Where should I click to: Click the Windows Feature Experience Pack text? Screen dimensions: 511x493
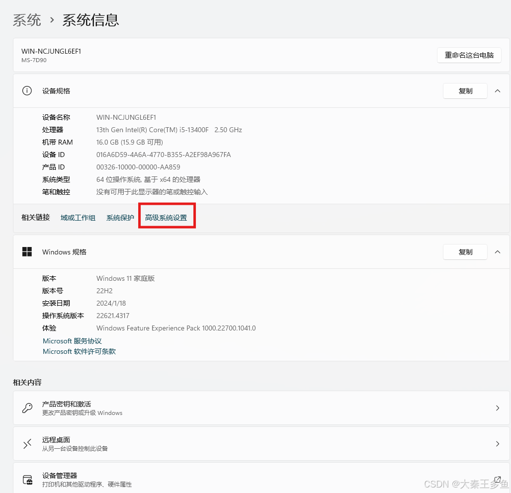[x=176, y=328]
